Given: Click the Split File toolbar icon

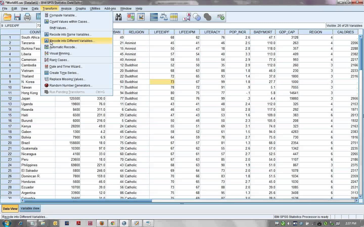Looking at the screenshot, I should (154, 17).
